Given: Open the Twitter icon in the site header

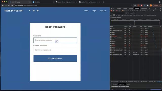Looking at the screenshot, I should 30,11.
